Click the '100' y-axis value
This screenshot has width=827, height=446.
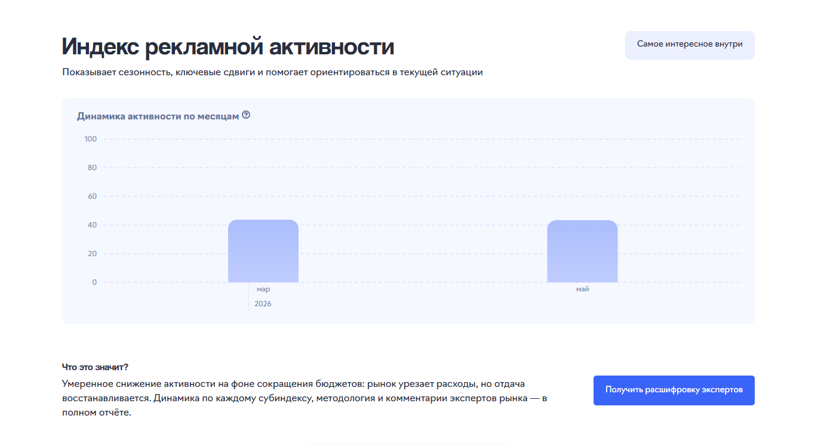[x=90, y=139]
